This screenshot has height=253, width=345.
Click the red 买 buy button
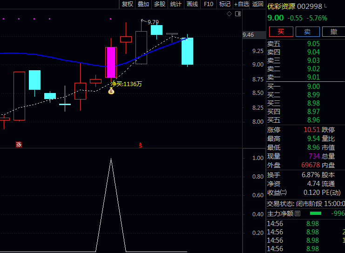(x=281, y=32)
